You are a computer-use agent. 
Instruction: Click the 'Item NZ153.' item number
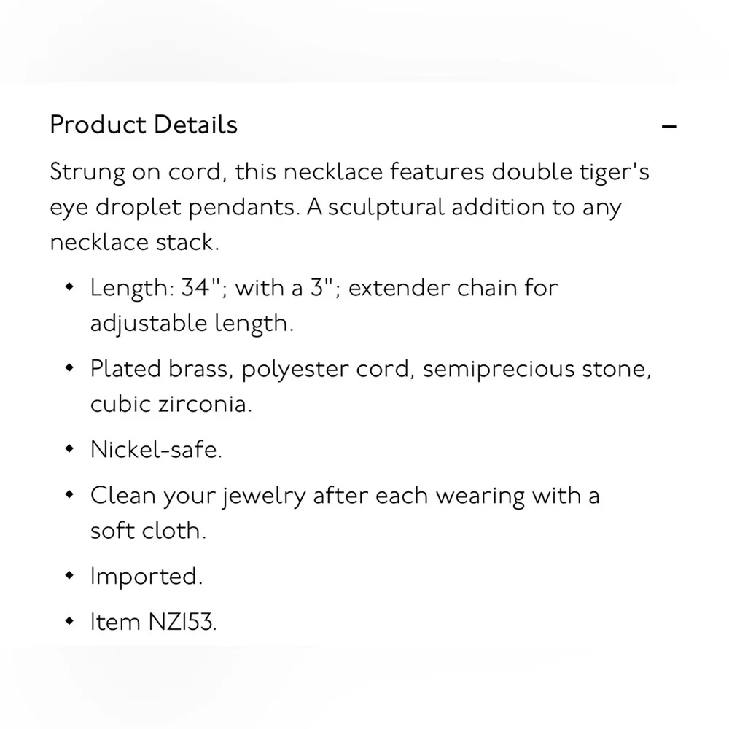pos(153,622)
